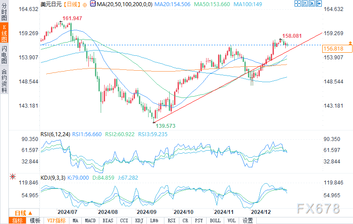Click the chart icon before MA(20,50,100,200,0,0)

coord(92,4)
